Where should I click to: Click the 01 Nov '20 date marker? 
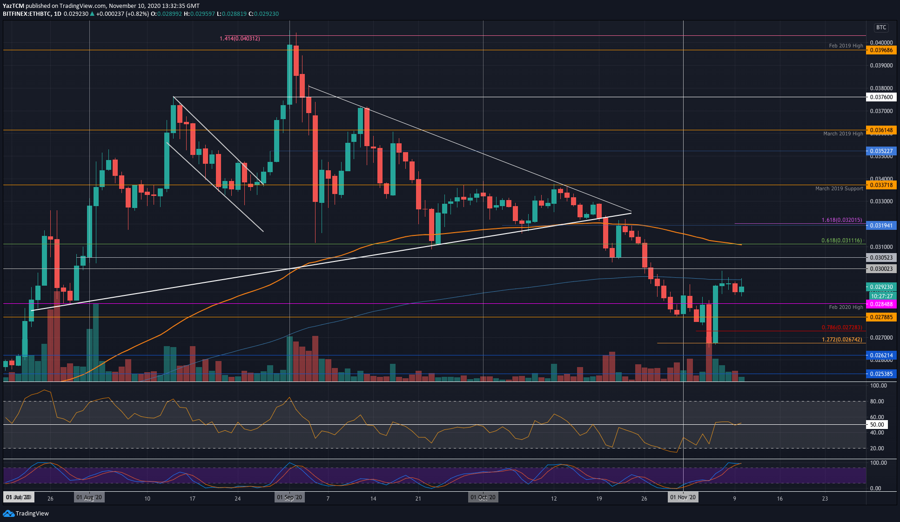pos(683,497)
